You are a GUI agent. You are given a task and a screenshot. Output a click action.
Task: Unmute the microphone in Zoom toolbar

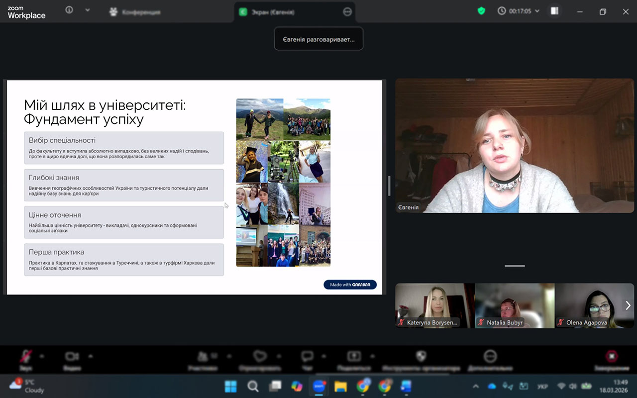[x=26, y=357]
